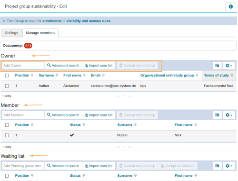Select all owners with header checkbox
Screen dimensions: 238x181
7,76
